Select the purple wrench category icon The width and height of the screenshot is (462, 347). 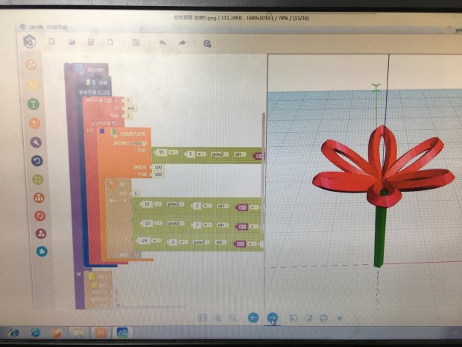tap(35, 142)
